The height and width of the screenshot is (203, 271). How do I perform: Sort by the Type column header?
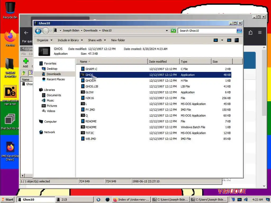tap(195, 62)
